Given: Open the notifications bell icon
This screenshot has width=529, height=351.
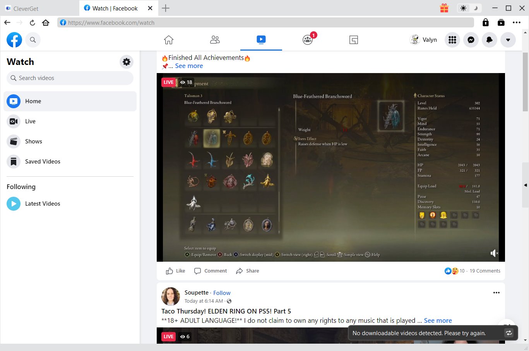Looking at the screenshot, I should [490, 40].
